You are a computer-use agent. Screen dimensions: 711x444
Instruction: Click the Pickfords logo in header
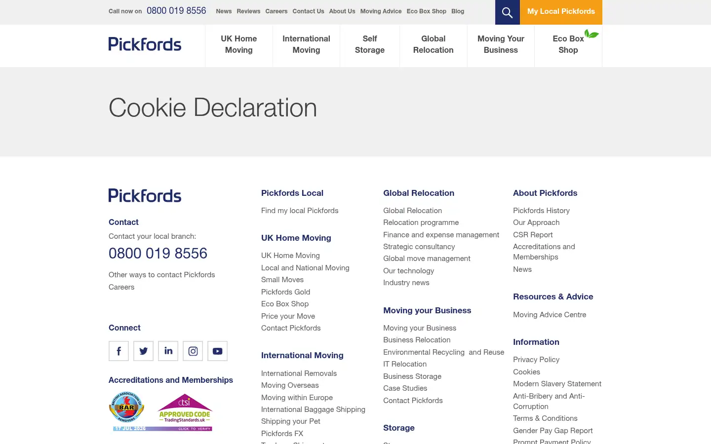[145, 44]
